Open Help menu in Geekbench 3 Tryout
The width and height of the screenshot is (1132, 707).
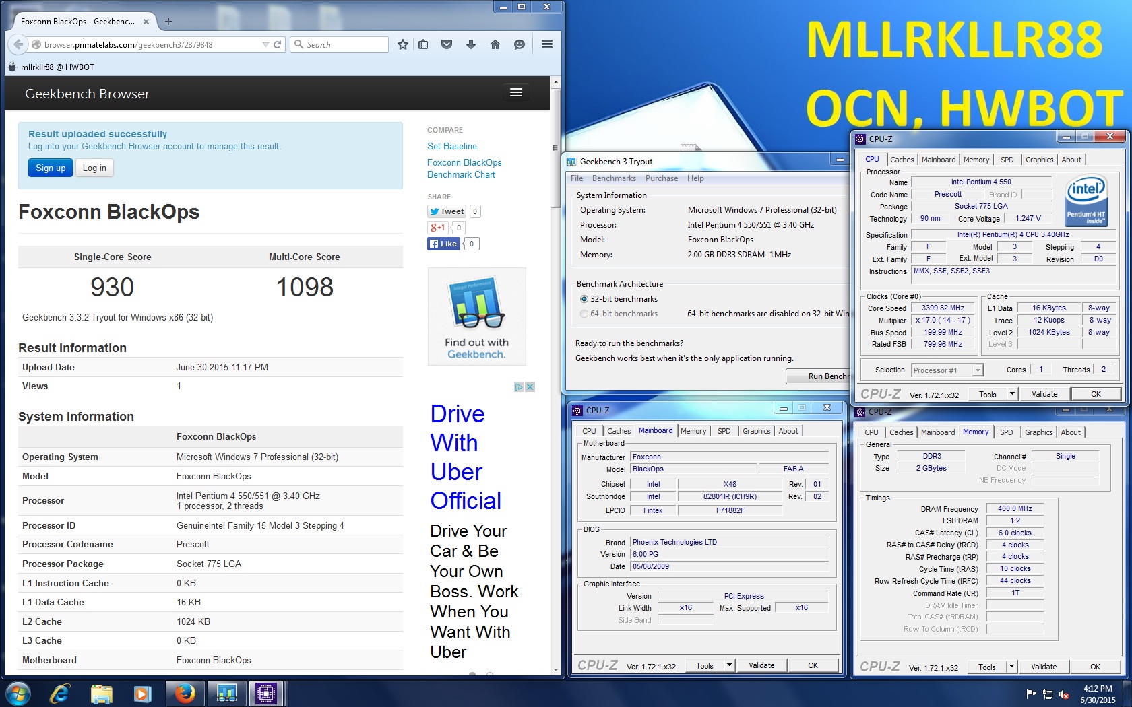click(x=695, y=178)
